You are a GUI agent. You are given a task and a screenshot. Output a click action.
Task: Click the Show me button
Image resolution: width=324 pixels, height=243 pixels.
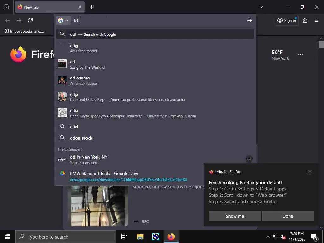tap(235, 216)
